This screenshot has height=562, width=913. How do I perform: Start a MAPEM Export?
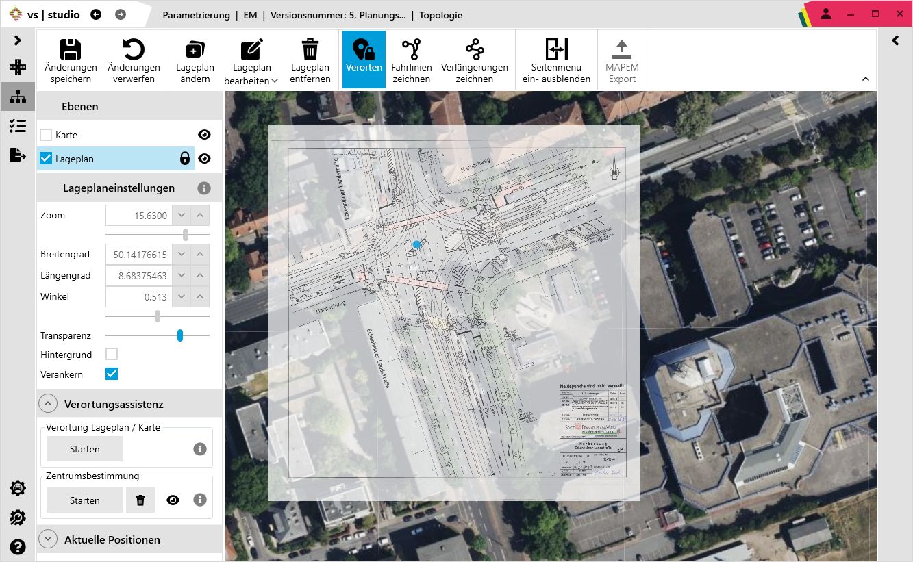pos(622,60)
